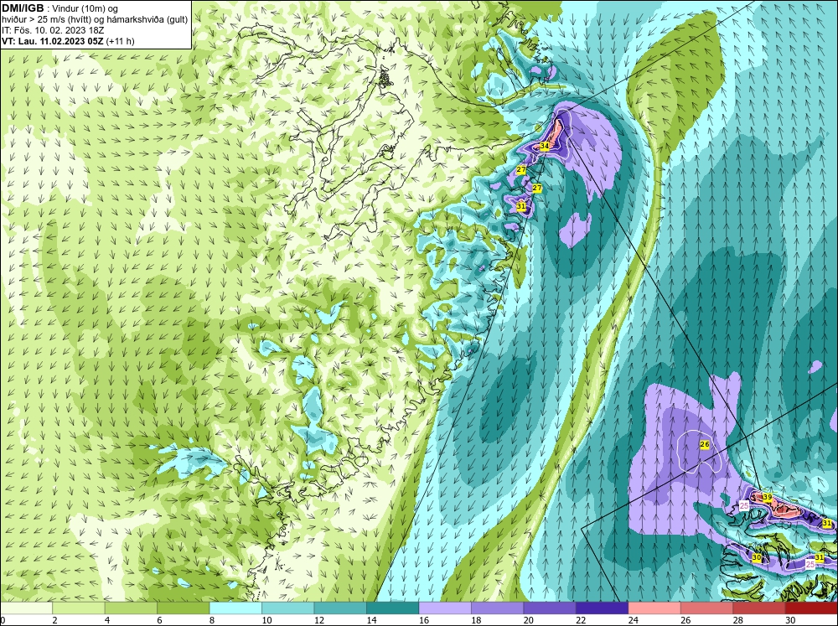Click the 'hviður > 25 m/s (hvítt)' legend line
Image resolution: width=838 pixels, height=626 pixels.
[x=46, y=19]
